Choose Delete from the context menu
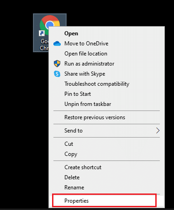Screen dimensions: 174x210 pos(106,177)
